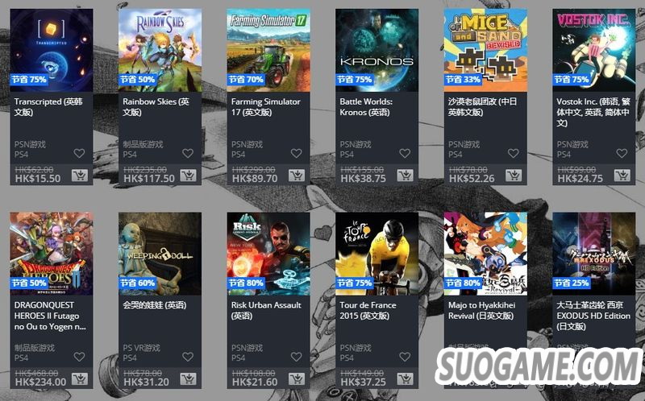Open the Battle Worlds: Kronos title link
Viewport: 645px width, 401px height.
click(366, 107)
